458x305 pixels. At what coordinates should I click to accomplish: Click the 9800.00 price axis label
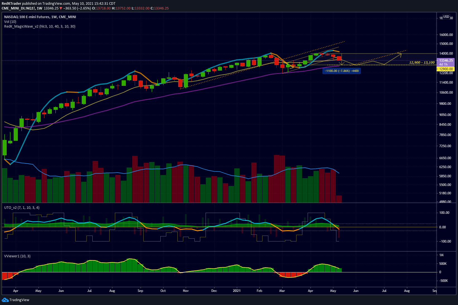pos(445,104)
